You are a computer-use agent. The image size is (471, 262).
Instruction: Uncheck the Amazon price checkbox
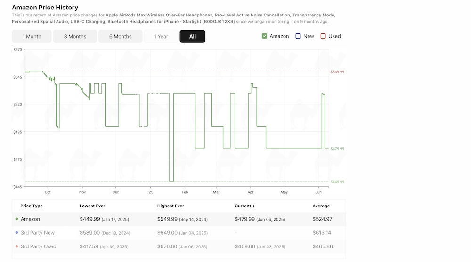[x=265, y=36]
